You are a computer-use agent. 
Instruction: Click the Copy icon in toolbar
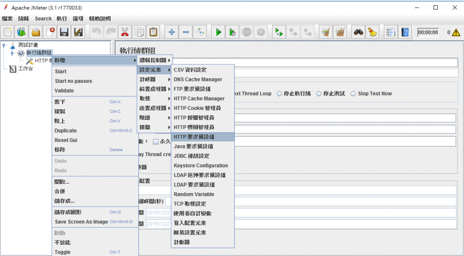point(139,32)
